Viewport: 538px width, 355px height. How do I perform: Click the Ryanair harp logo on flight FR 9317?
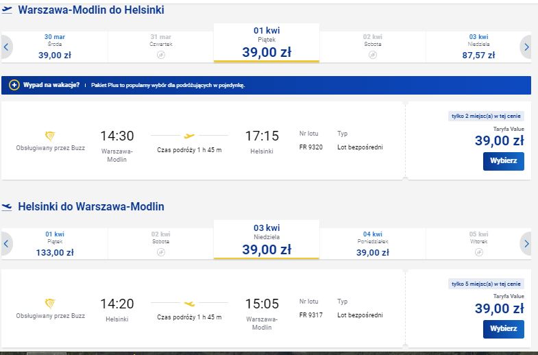tap(50, 304)
